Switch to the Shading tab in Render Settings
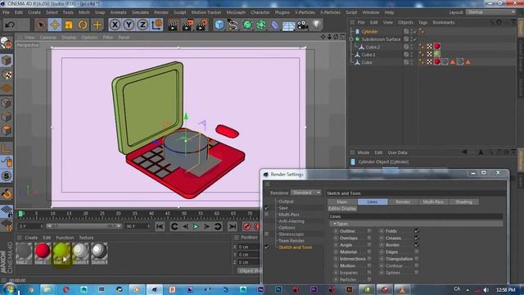The image size is (524, 295). (463, 202)
